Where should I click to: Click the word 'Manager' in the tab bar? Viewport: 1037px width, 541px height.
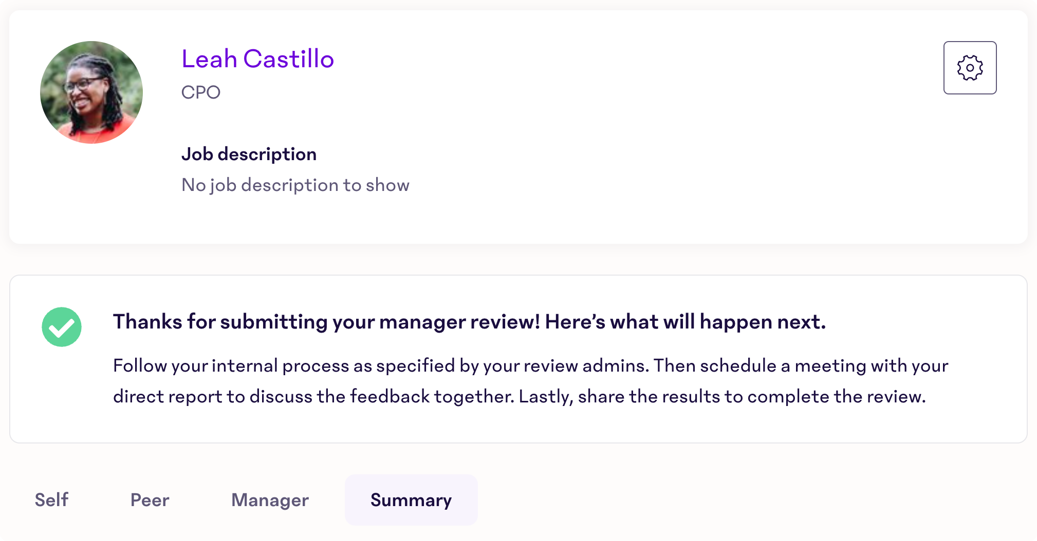[270, 500]
